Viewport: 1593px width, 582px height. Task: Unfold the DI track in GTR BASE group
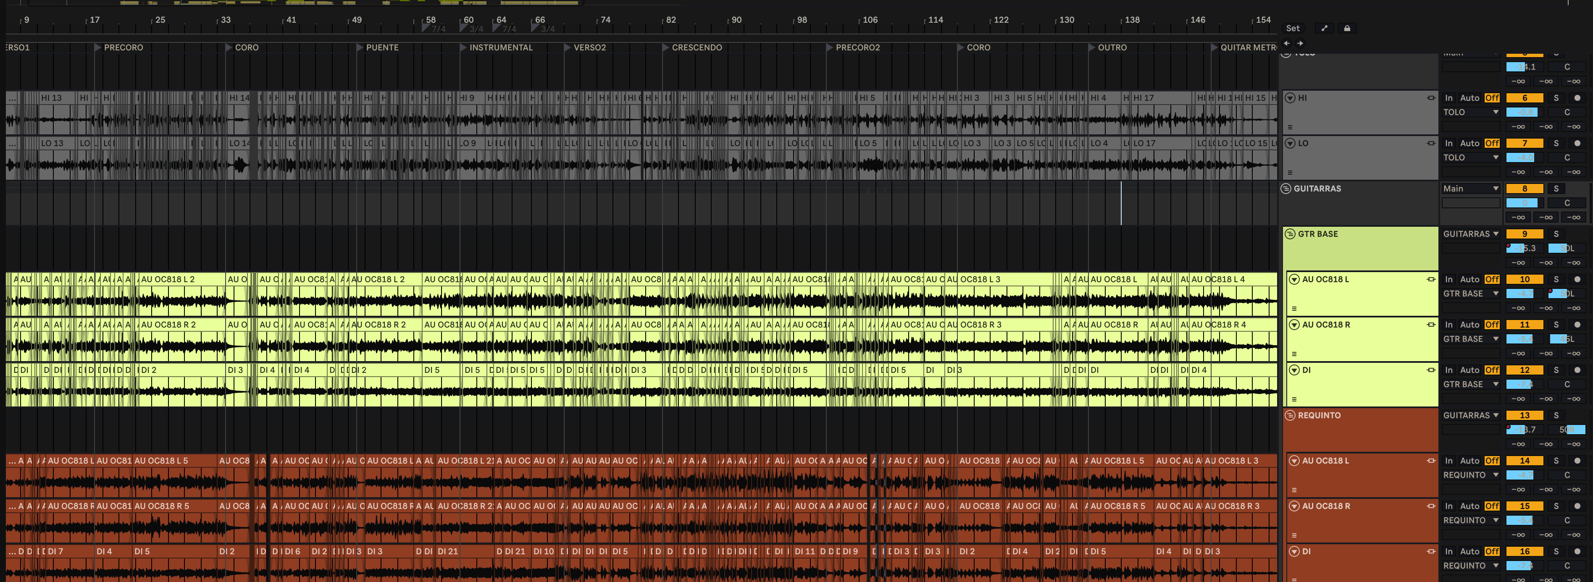tap(1294, 370)
